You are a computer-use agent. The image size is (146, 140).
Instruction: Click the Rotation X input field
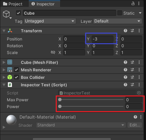click(x=74, y=46)
